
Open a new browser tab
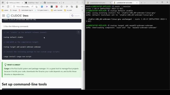point(63,3)
